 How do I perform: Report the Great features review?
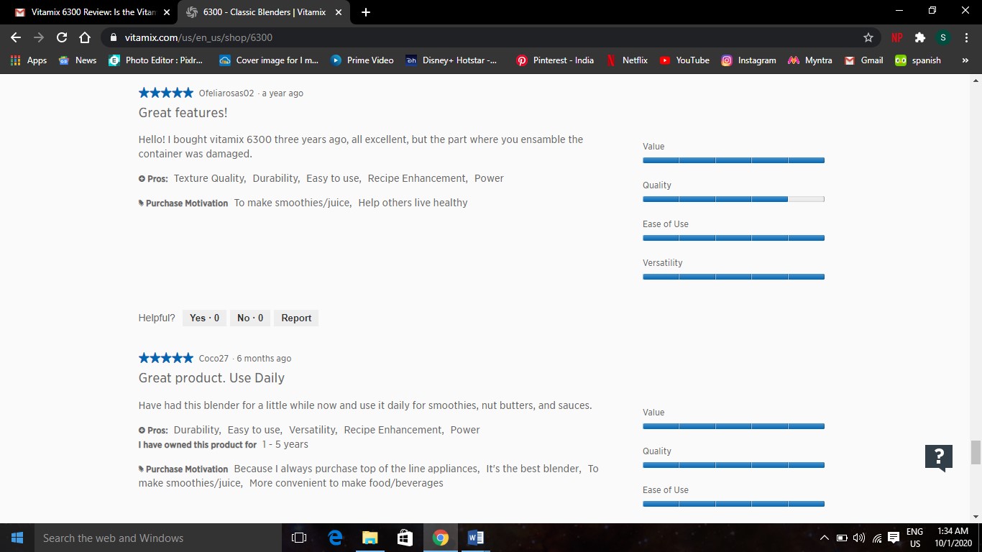point(296,318)
